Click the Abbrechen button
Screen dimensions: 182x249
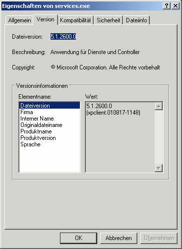tap(119, 238)
